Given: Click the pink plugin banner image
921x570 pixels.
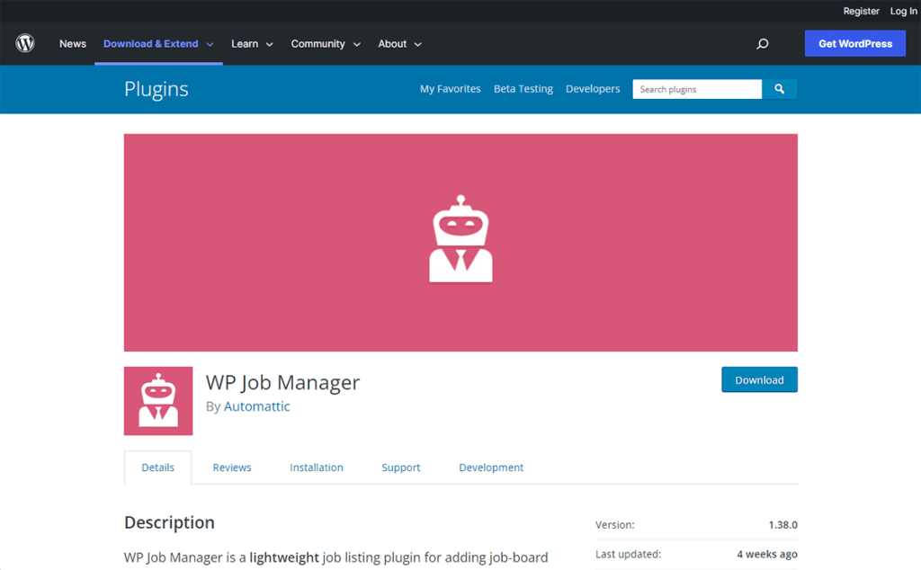Looking at the screenshot, I should (x=460, y=243).
